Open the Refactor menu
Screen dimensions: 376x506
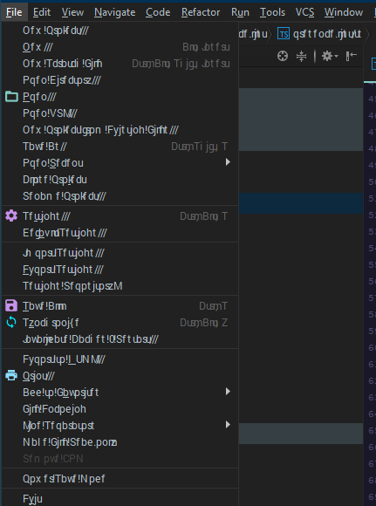point(201,12)
